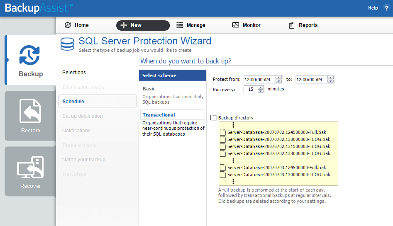The image size is (393, 226).
Task: Click the Manage list icon
Action: pos(180,25)
